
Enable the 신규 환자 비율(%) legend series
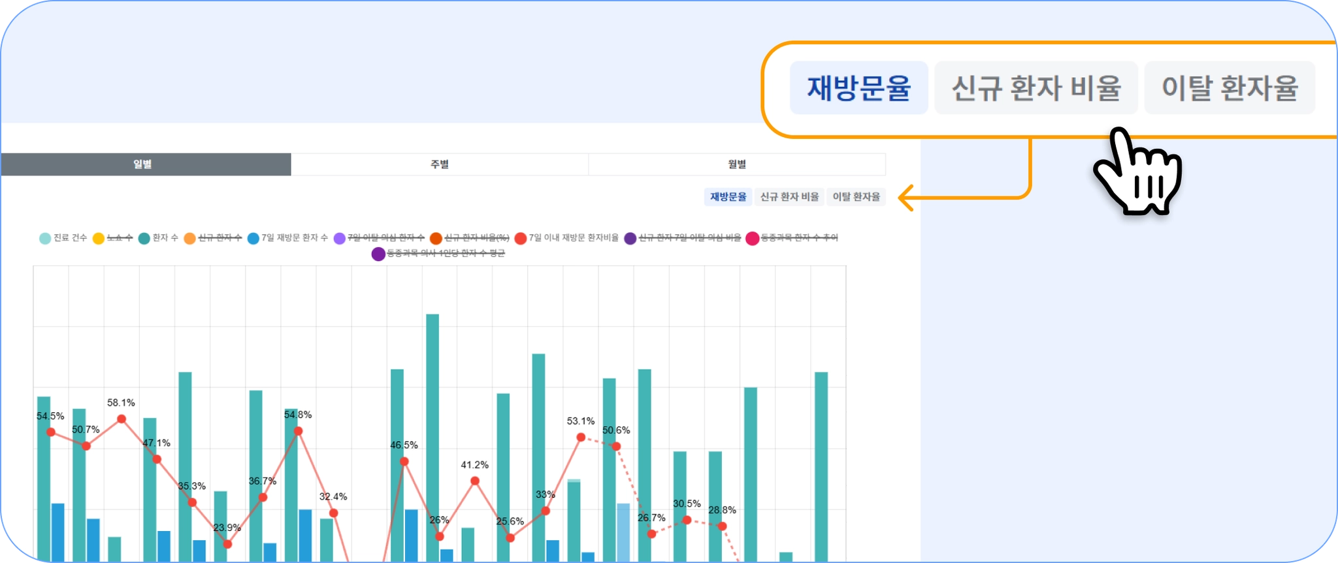click(x=470, y=238)
